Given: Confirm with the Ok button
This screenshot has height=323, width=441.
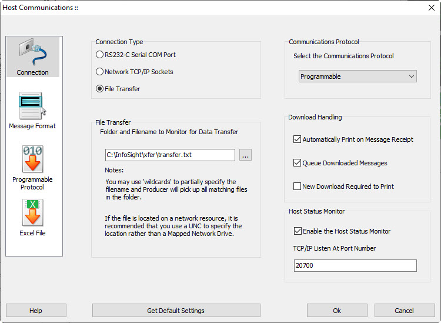Looking at the screenshot, I should [x=337, y=311].
